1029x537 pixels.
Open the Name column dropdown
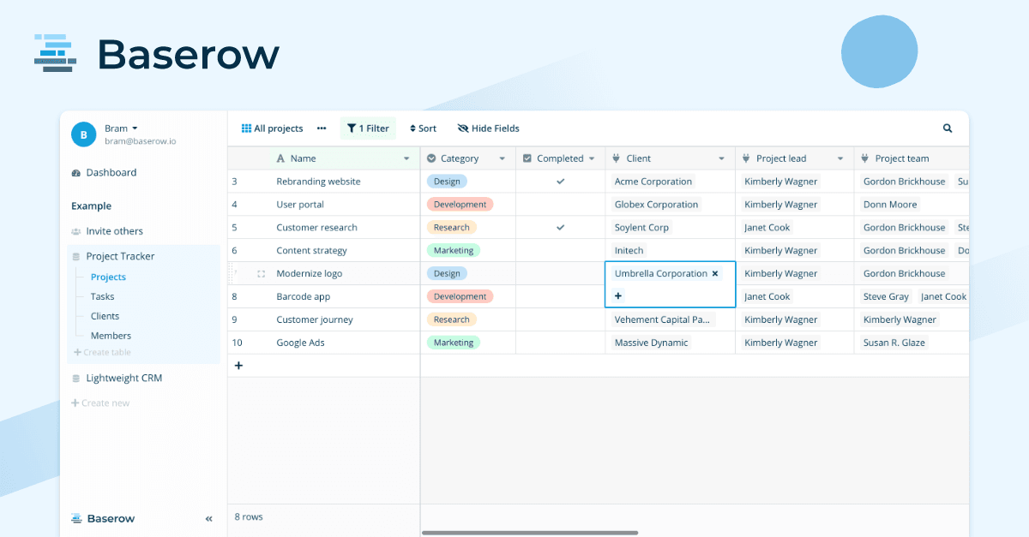click(406, 158)
